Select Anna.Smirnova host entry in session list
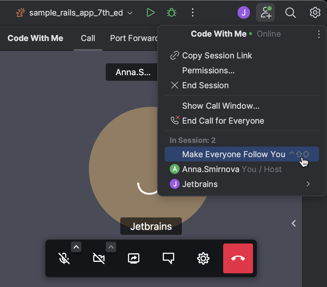Screen dimensions: 327x287 click(242, 169)
